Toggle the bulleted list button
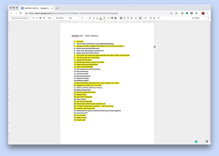The image size is (219, 156). 145,18
